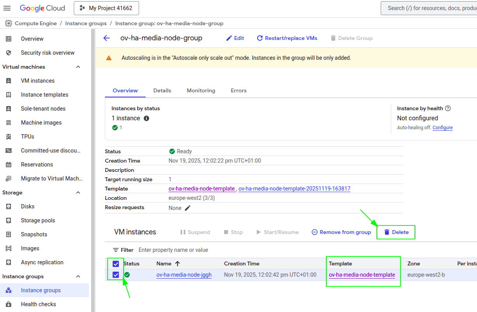This screenshot has width=477, height=312.
Task: Open the hamburger navigation menu
Action: coord(7,8)
